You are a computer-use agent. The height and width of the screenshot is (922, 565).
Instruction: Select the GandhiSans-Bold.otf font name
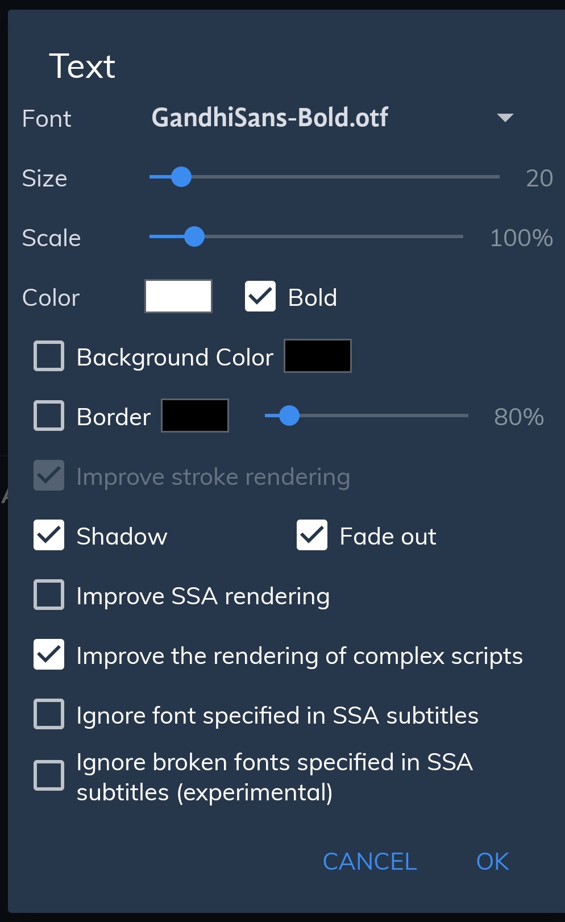point(270,118)
